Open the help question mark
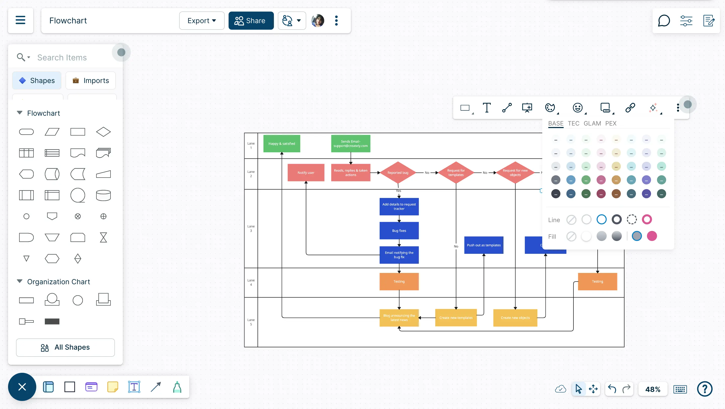The width and height of the screenshot is (725, 409). click(x=705, y=389)
